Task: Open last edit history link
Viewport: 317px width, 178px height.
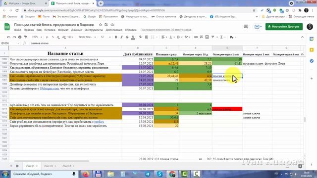Action: click(x=166, y=30)
